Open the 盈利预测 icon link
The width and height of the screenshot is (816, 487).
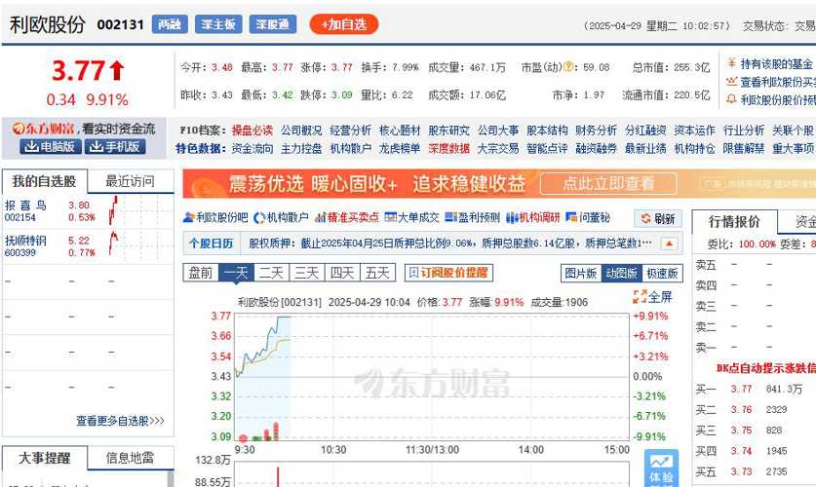click(x=473, y=218)
